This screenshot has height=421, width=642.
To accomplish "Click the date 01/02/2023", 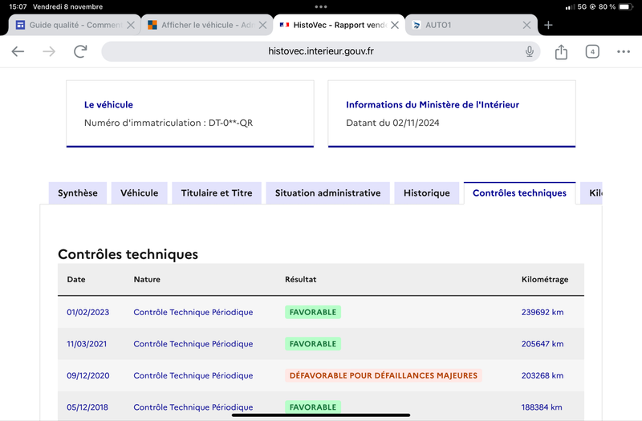I will 88,312.
